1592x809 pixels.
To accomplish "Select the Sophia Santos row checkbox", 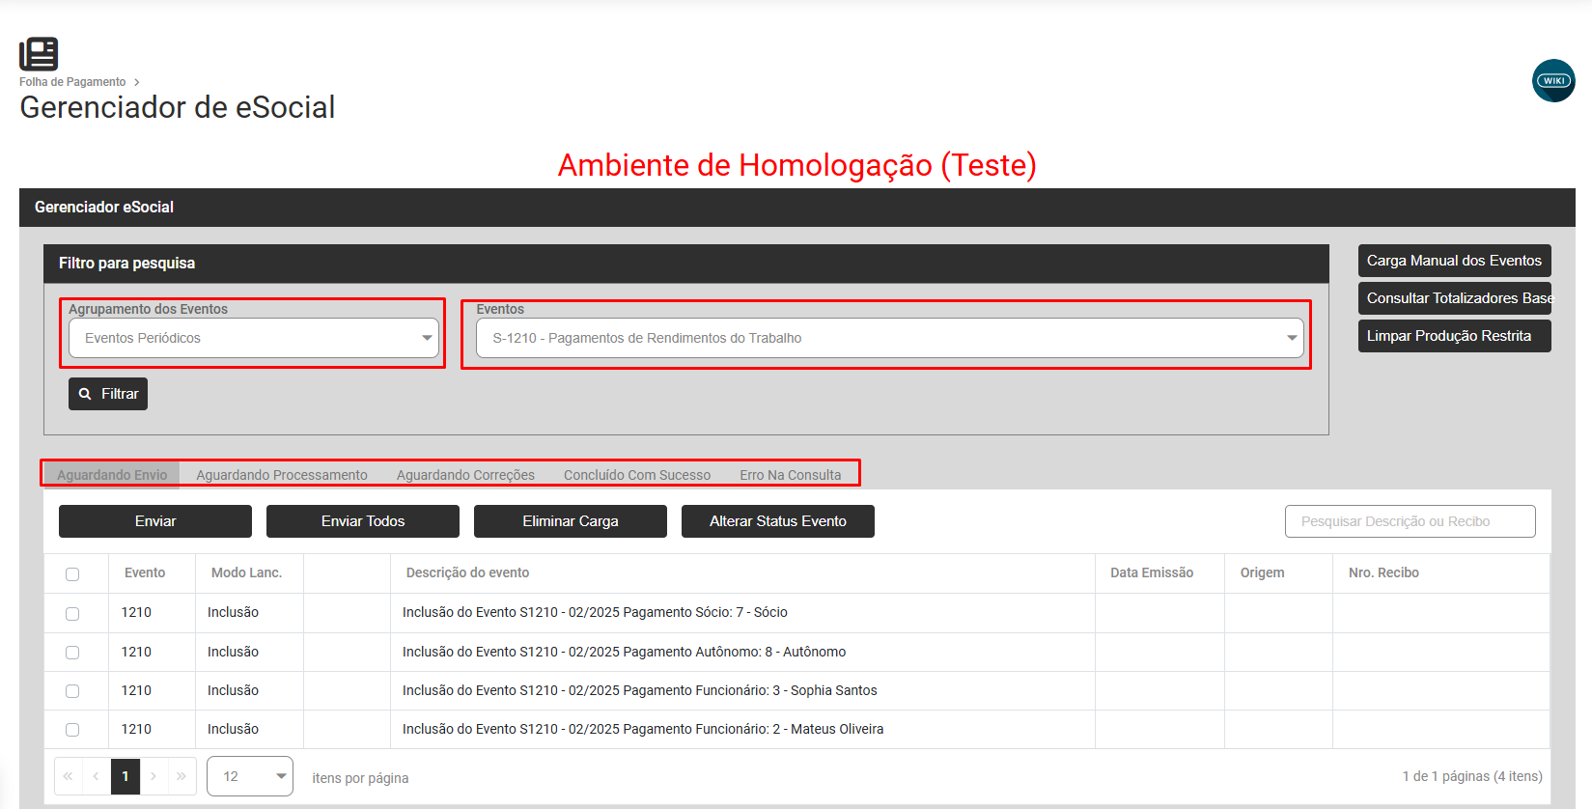I will coord(72,691).
